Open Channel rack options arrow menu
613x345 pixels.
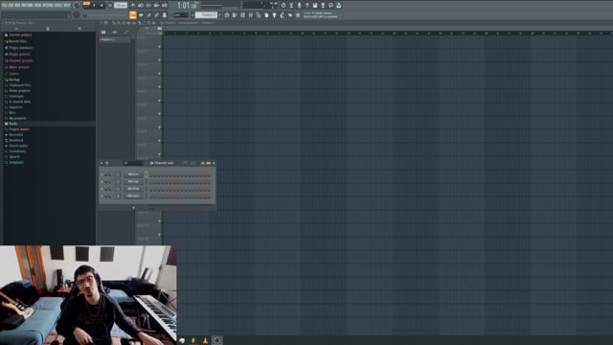tap(102, 163)
